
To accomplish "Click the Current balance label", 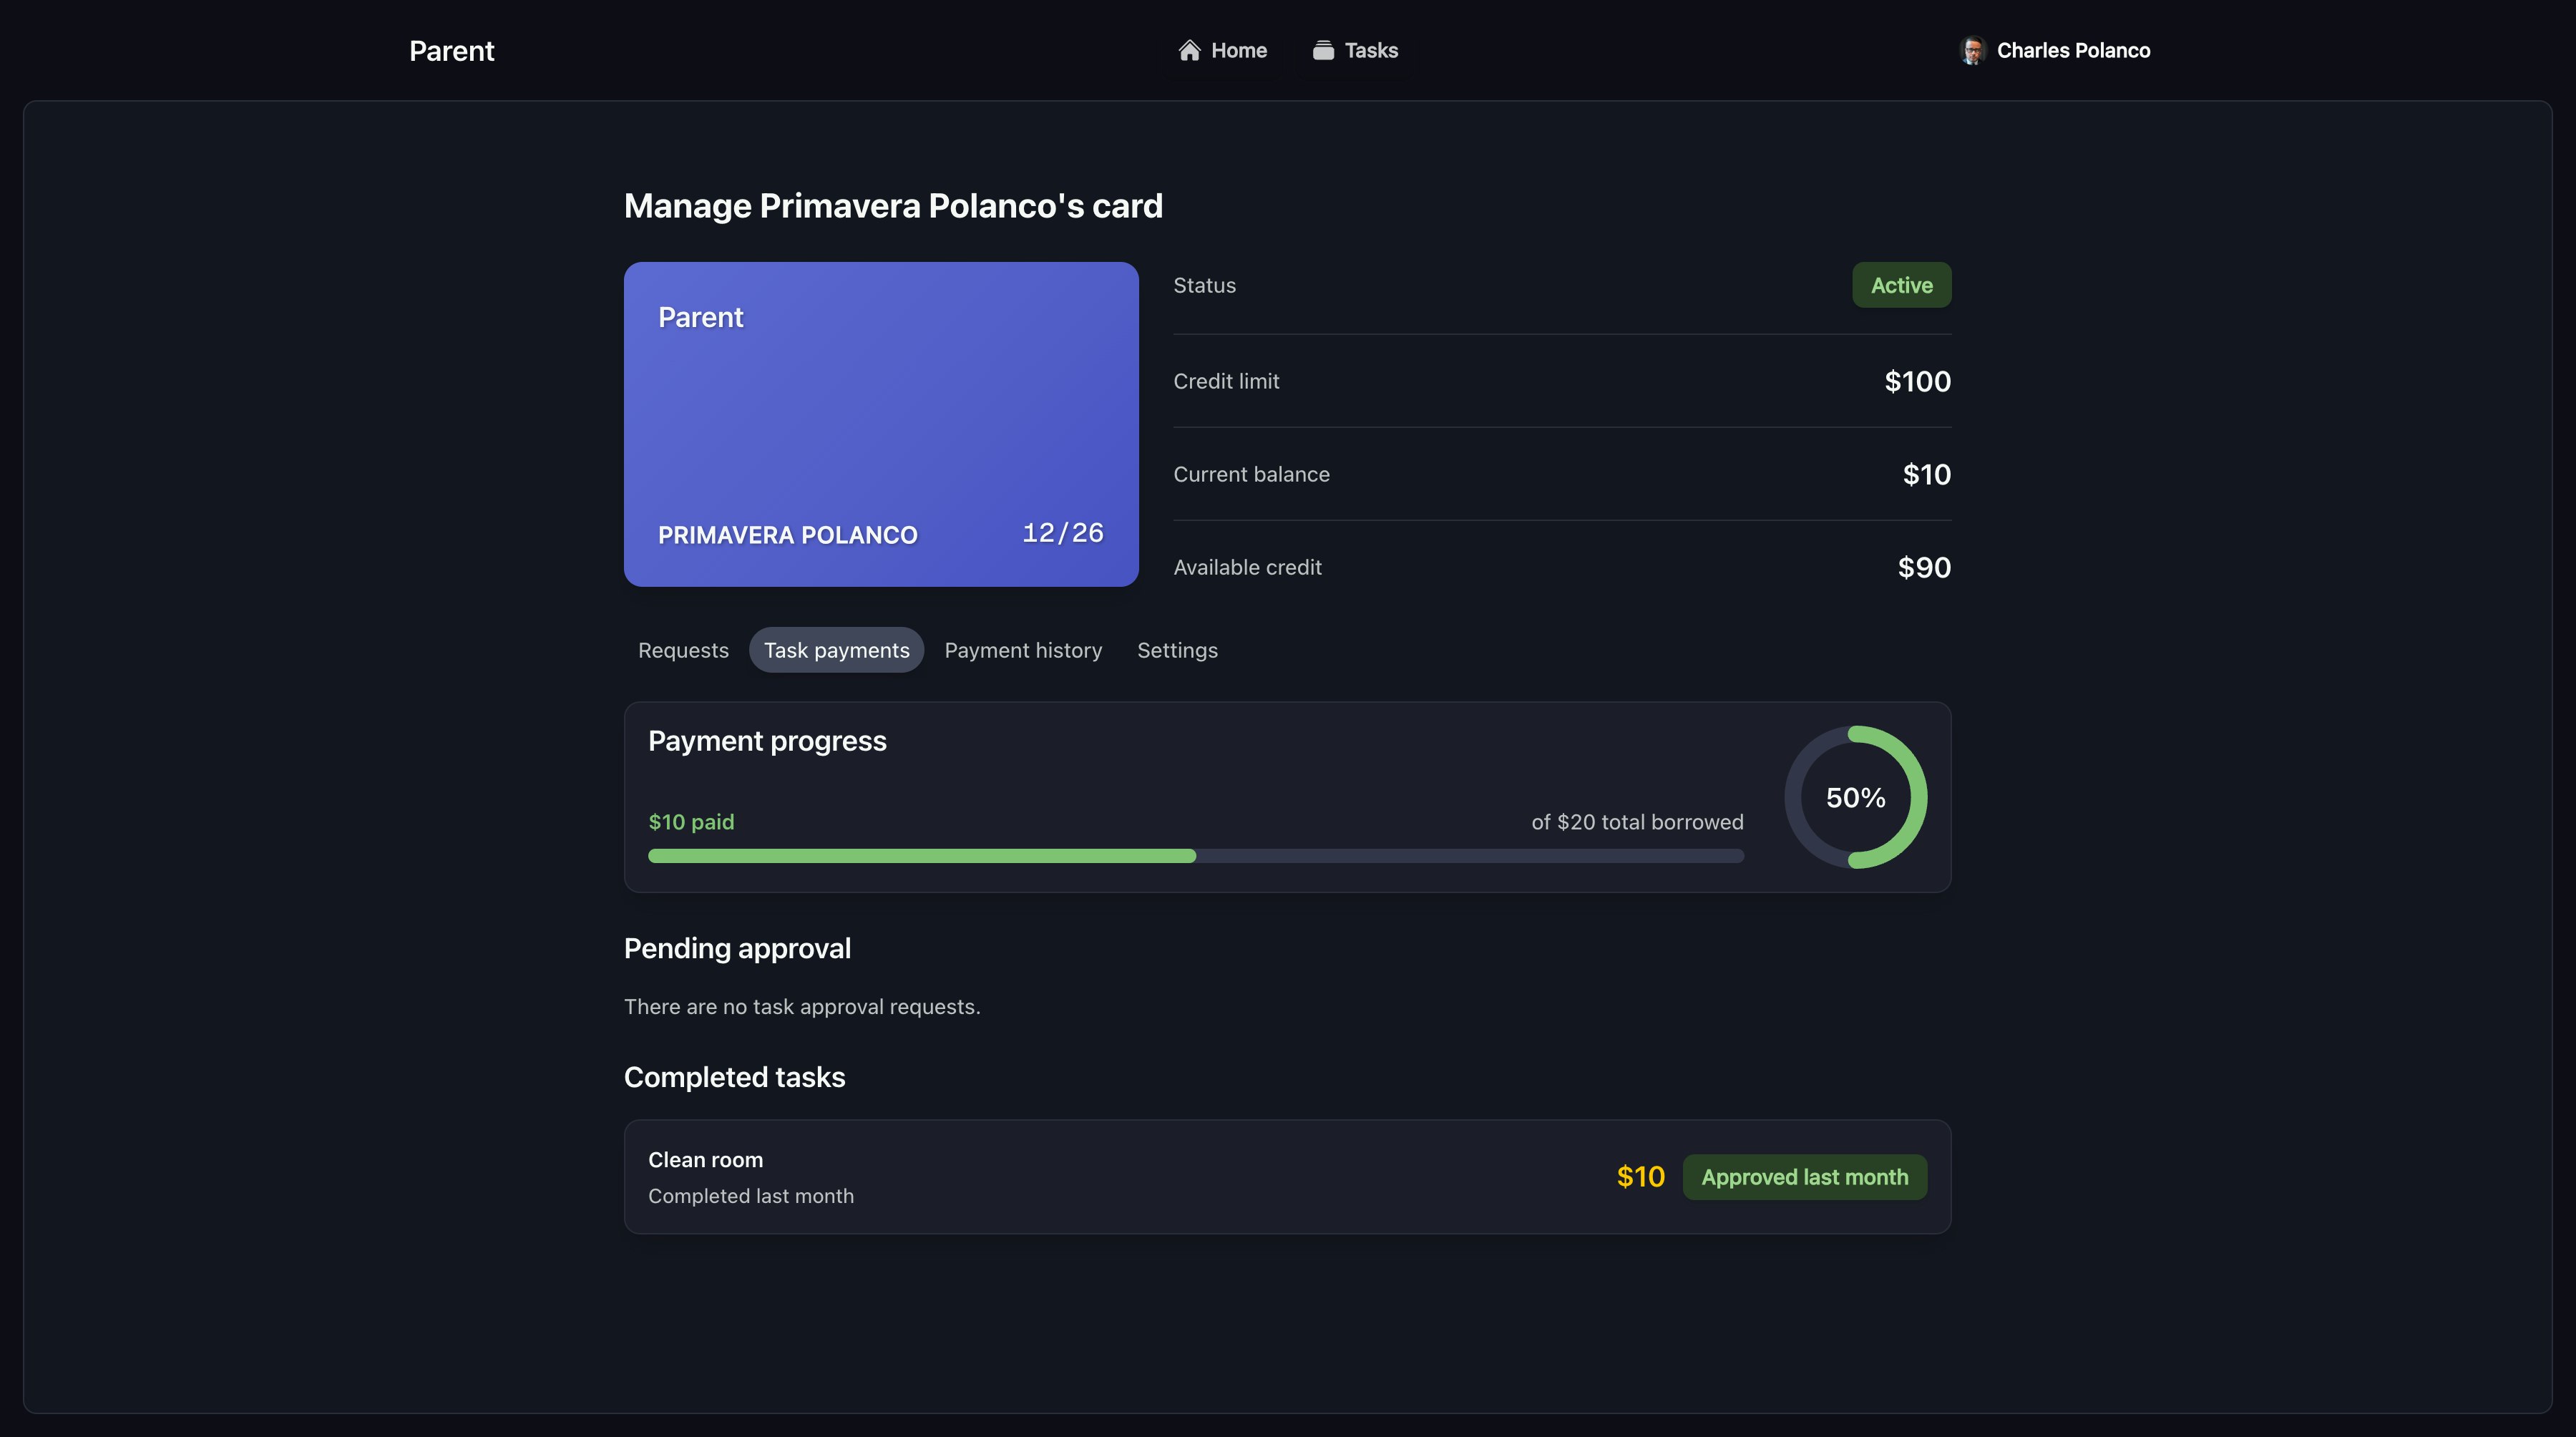I will (1251, 474).
